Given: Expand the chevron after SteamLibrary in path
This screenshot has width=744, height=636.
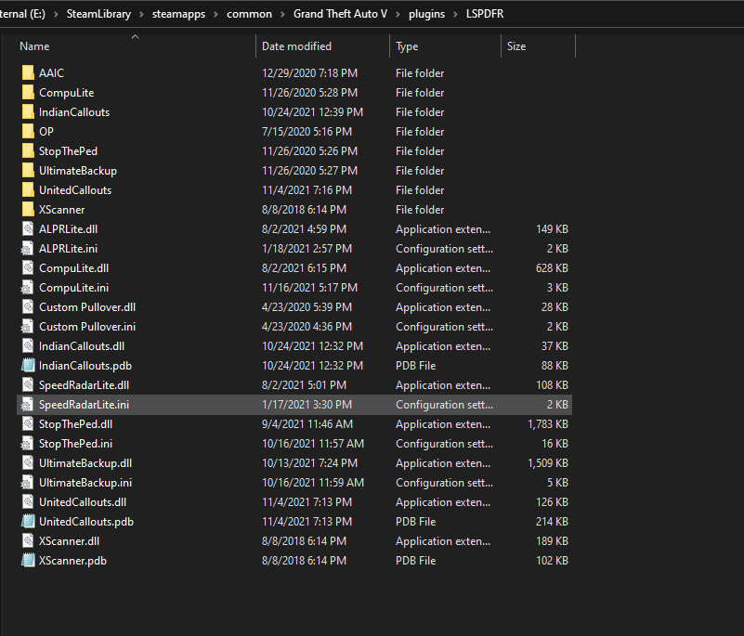Looking at the screenshot, I should (141, 14).
